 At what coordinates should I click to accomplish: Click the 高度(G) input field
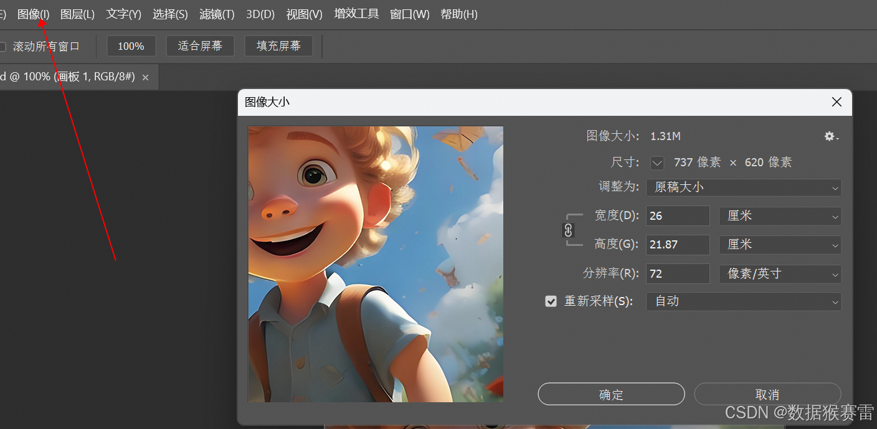click(678, 245)
